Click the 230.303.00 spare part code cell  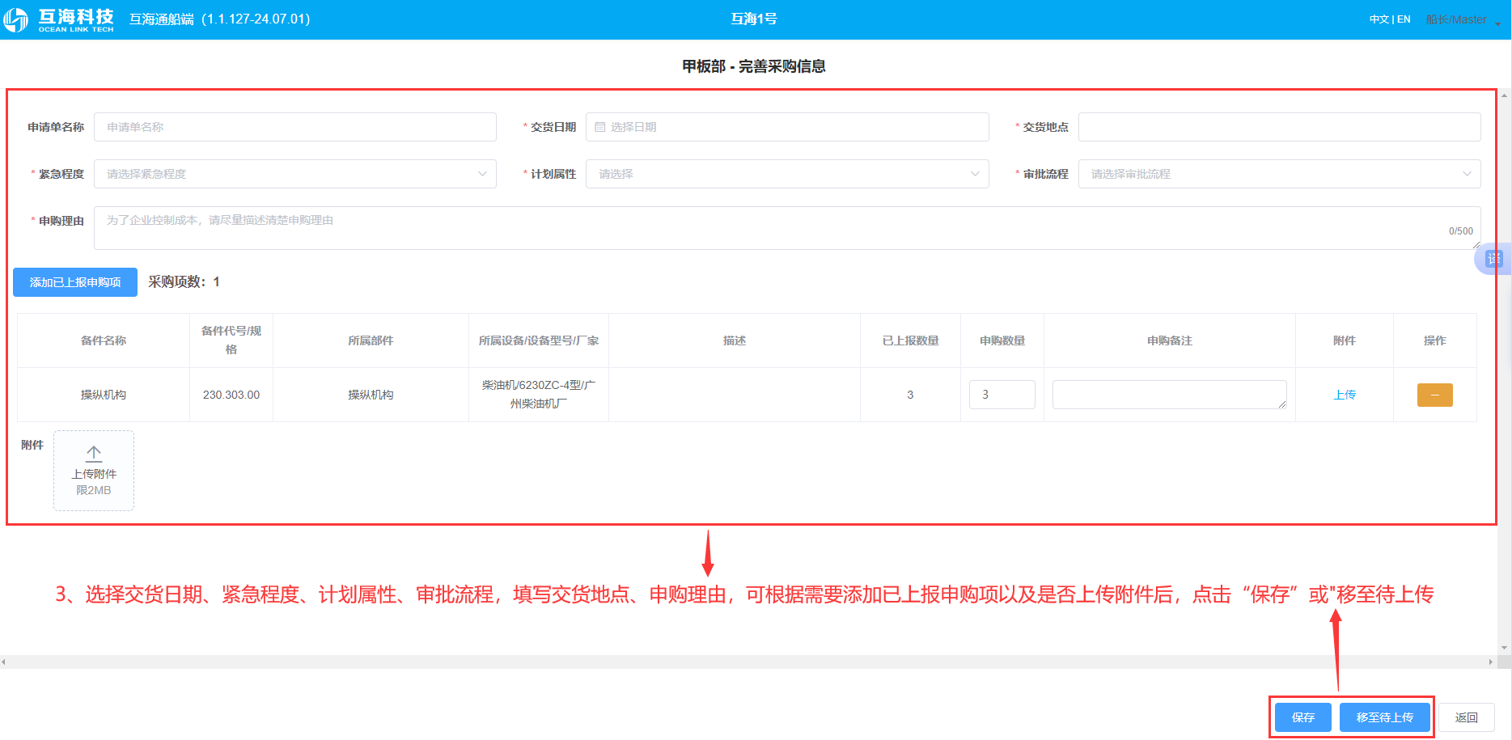pyautogui.click(x=231, y=395)
